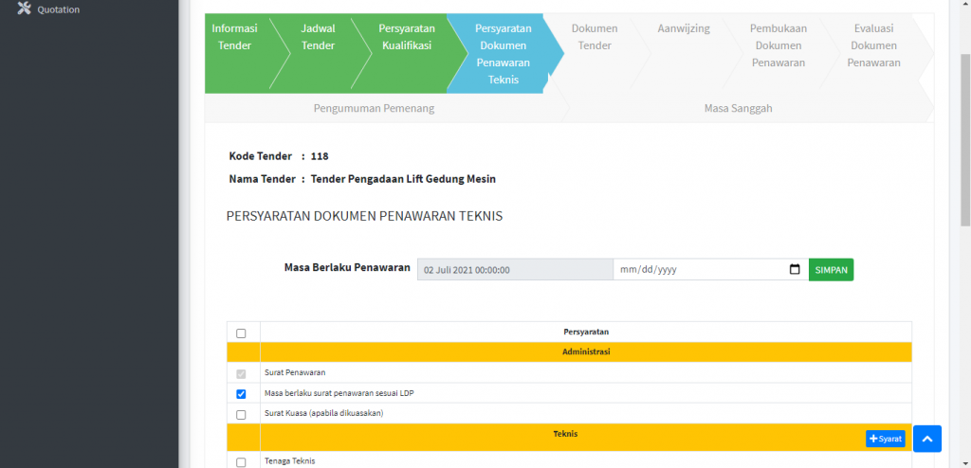Open Masa Sanggah step

pos(738,108)
